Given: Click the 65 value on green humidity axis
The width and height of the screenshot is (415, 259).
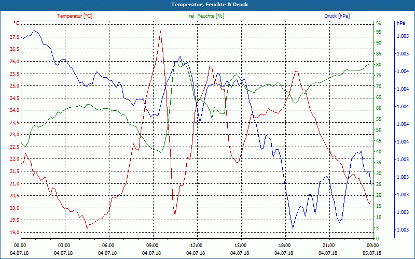Looking at the screenshot, I should pyautogui.click(x=379, y=97).
